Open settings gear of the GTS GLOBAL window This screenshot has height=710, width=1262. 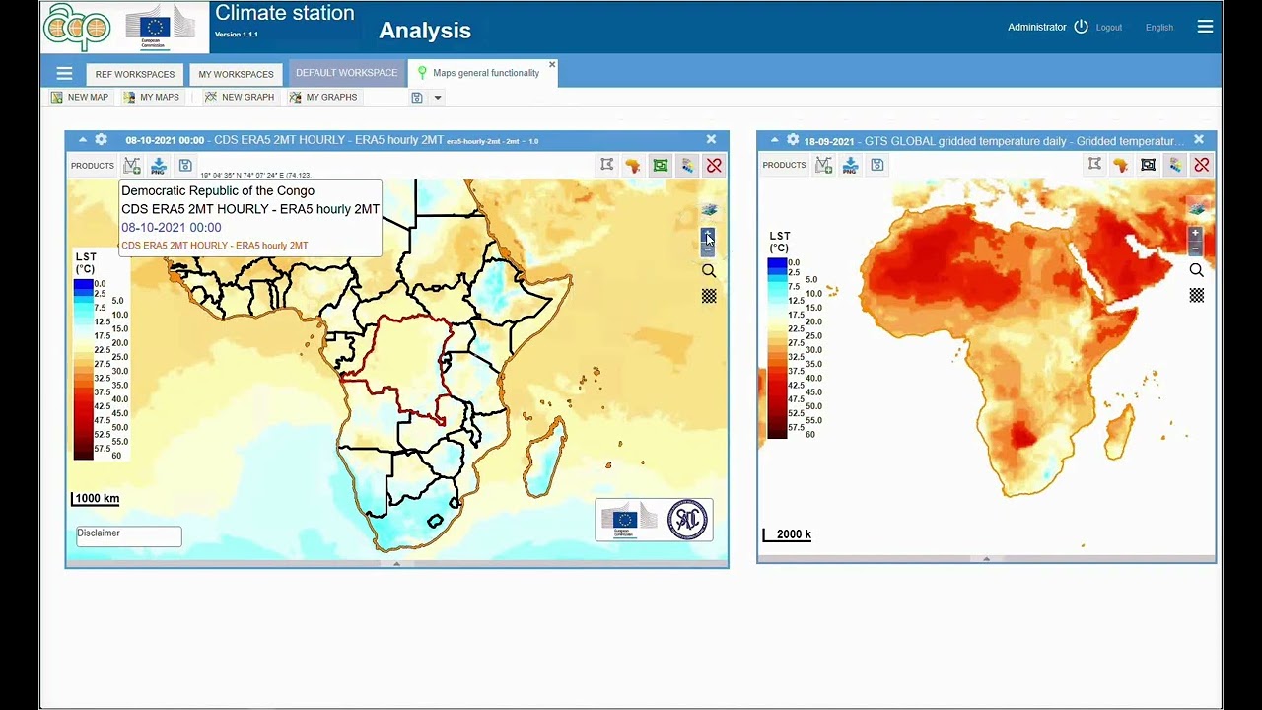[793, 140]
